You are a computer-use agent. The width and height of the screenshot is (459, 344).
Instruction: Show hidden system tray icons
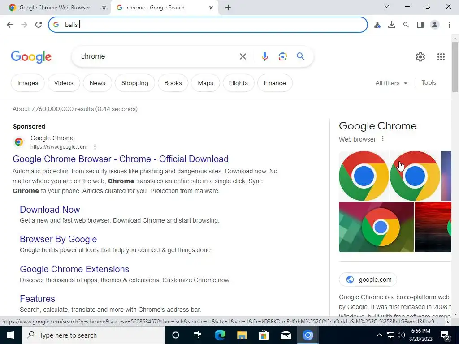tap(379, 335)
